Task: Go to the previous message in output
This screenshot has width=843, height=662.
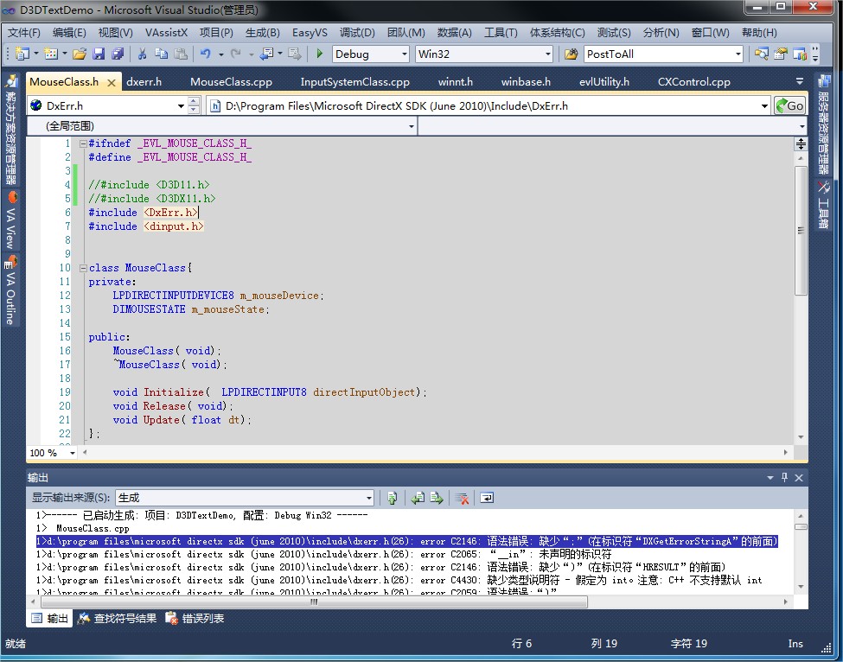Action: pos(418,498)
